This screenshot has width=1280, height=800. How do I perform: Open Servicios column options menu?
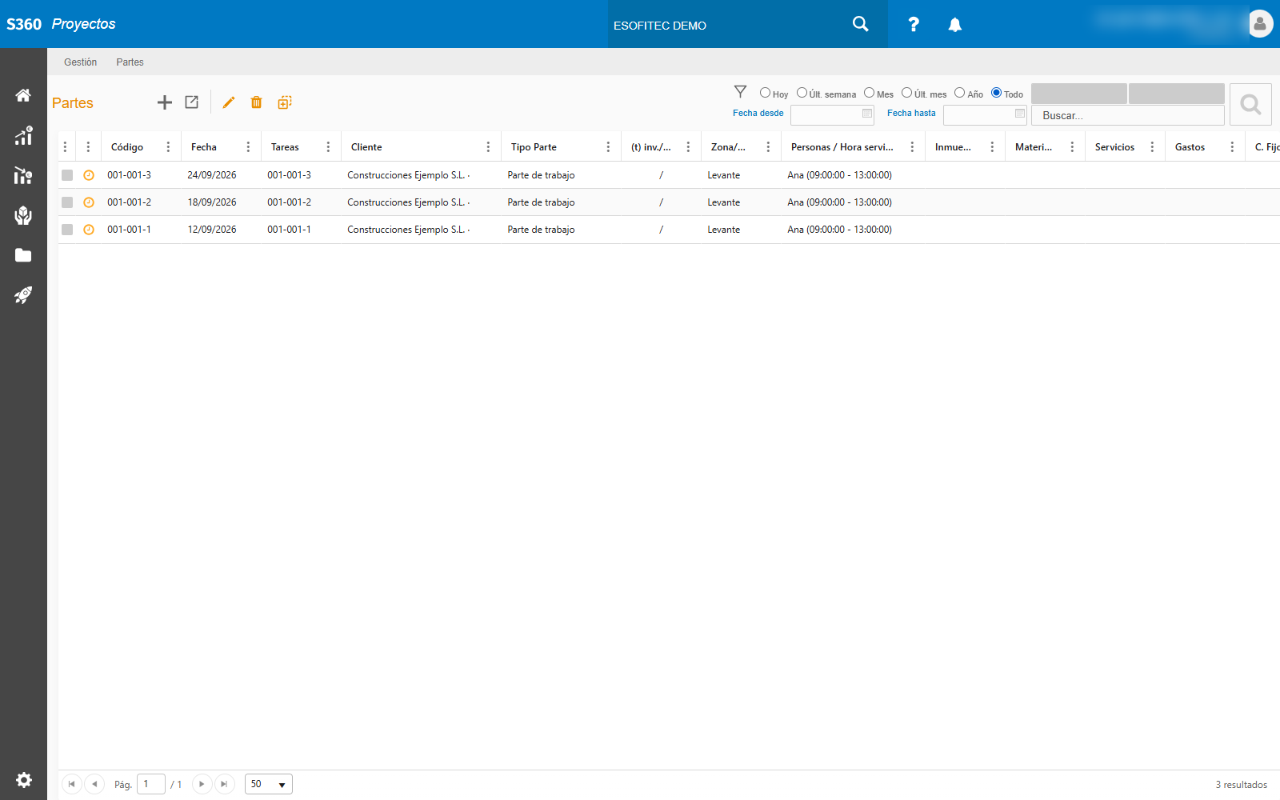coord(1152,147)
